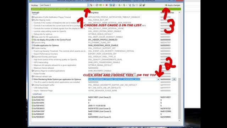Click the last toolbar icon with green badge
This screenshot has height=128, width=227.
click(x=144, y=5)
